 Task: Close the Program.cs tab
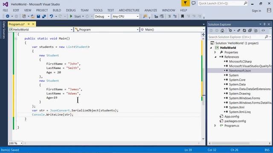click(33, 24)
